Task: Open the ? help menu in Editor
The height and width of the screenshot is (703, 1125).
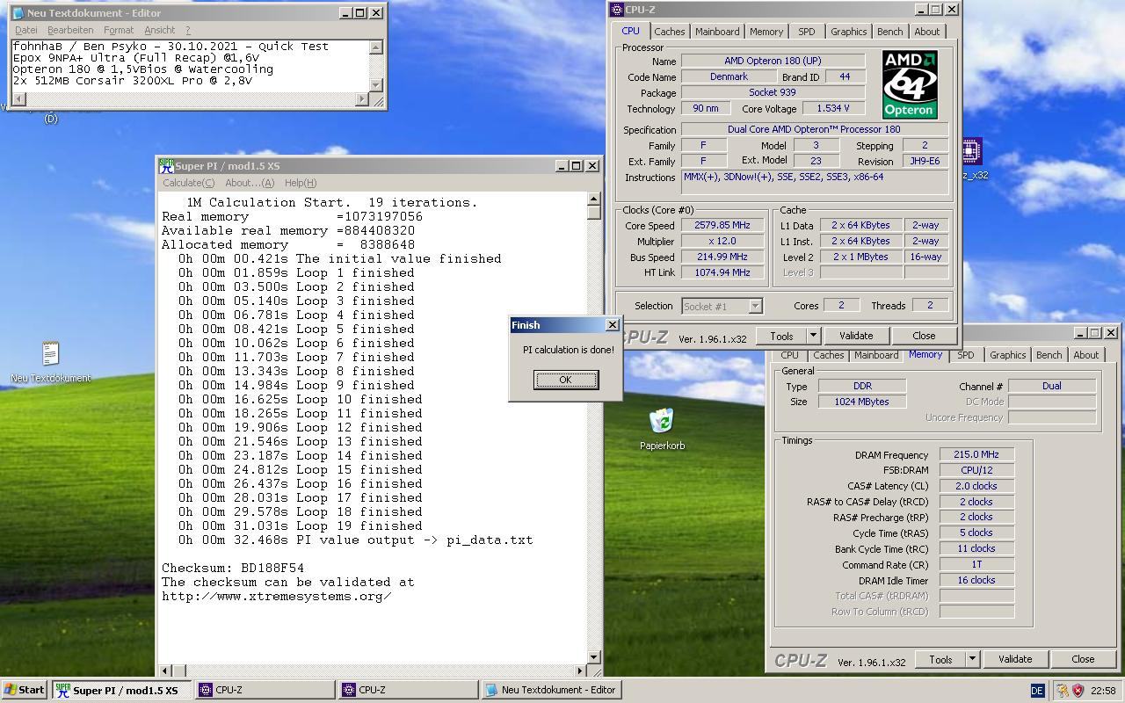Action: click(187, 30)
